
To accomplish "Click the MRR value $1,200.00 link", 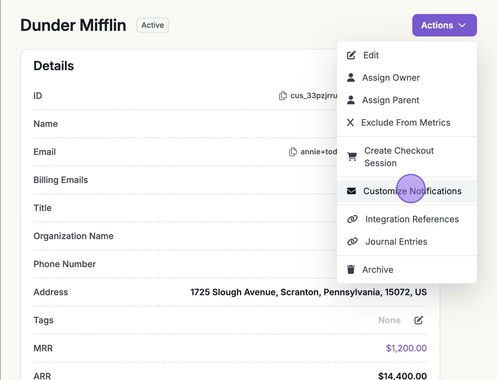I will (x=406, y=348).
